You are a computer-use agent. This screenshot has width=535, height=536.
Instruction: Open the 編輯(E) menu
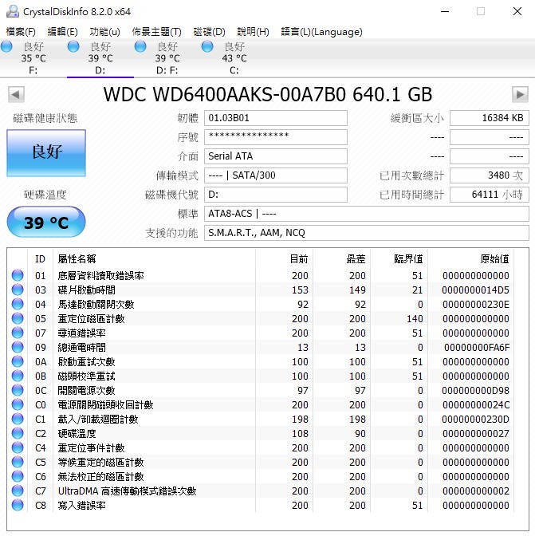tap(62, 32)
